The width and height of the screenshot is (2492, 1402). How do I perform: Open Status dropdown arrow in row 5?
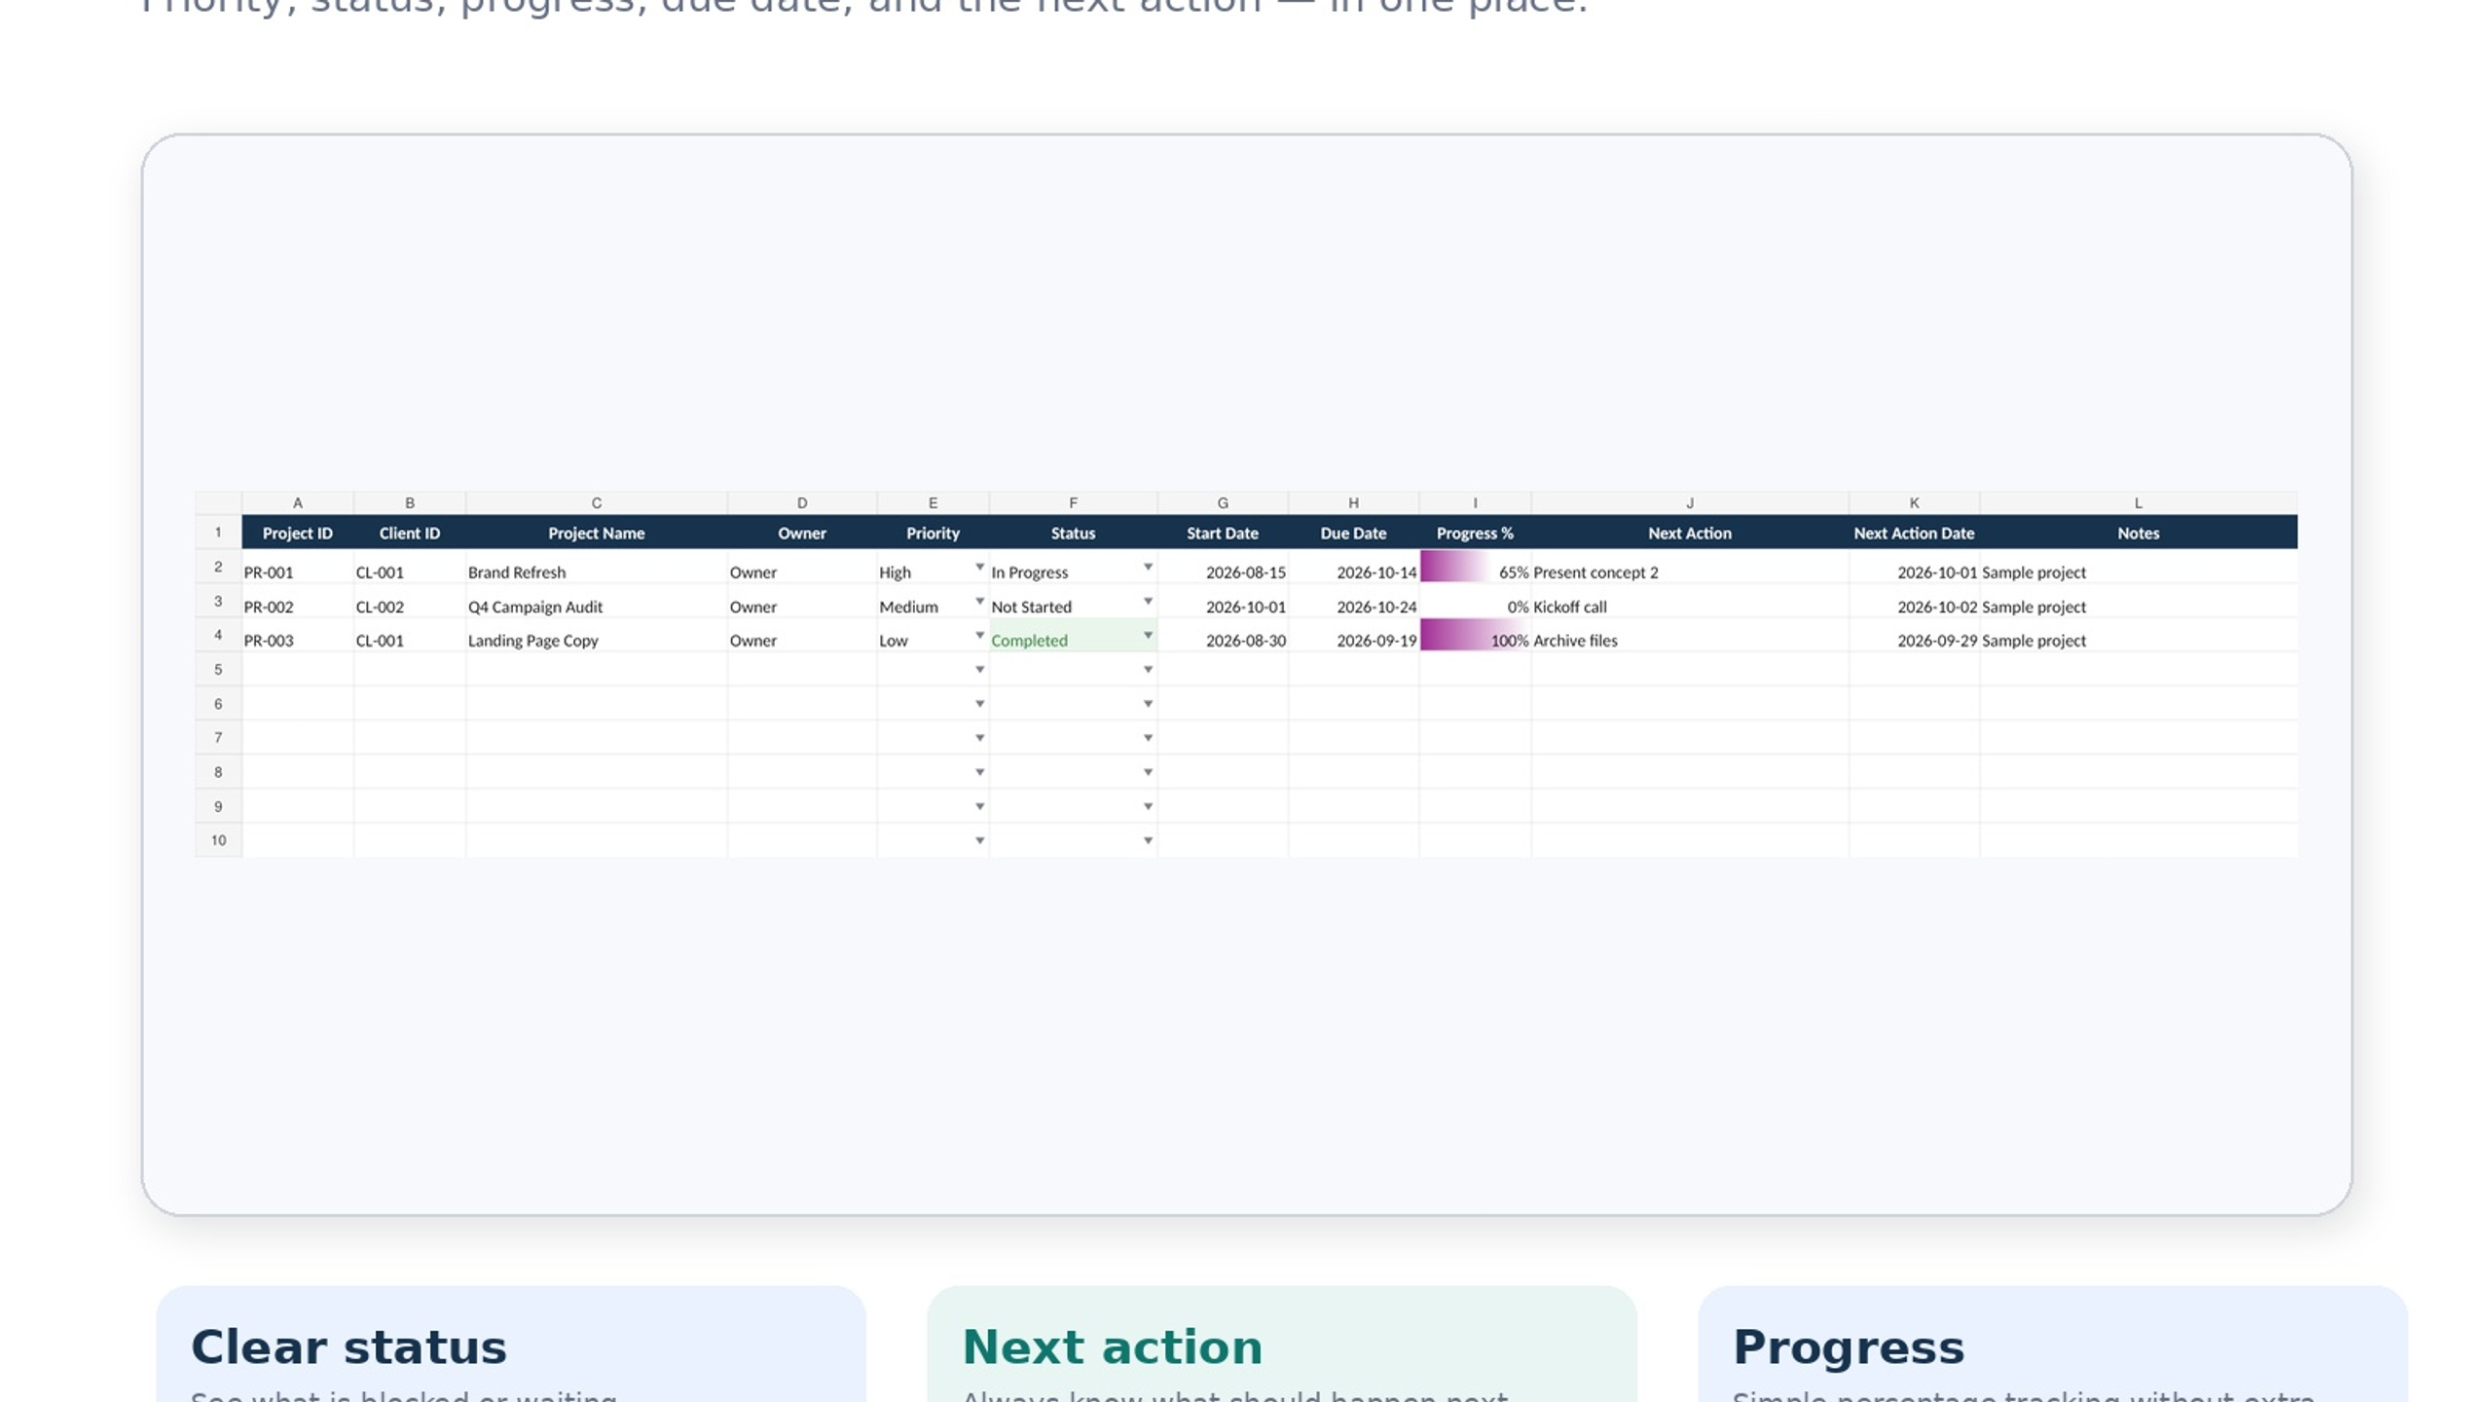point(1148,670)
